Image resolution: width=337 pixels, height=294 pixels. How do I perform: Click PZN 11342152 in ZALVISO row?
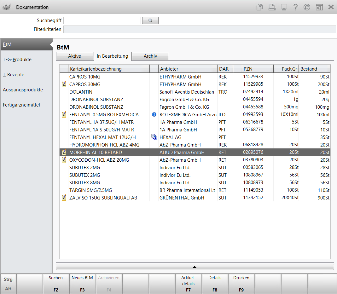pyautogui.click(x=253, y=197)
